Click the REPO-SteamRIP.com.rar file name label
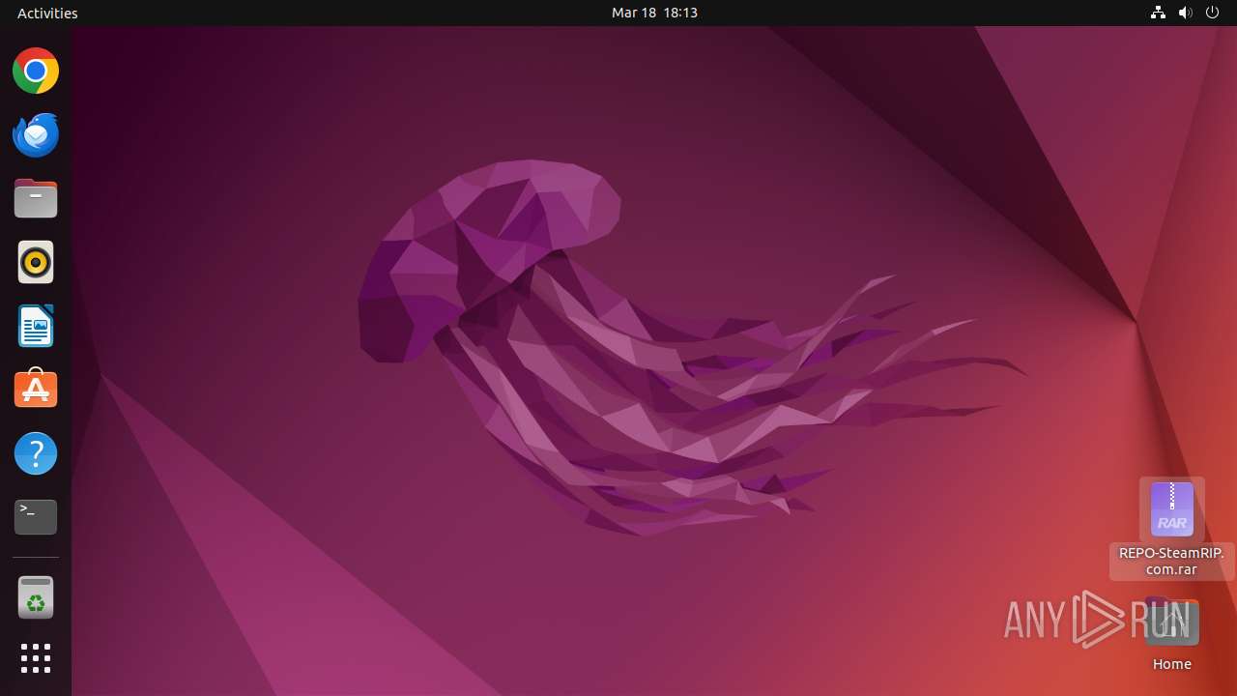Viewport: 1237px width, 696px height. tap(1171, 562)
